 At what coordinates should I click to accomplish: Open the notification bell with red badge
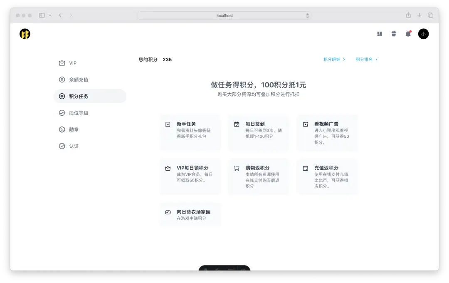[408, 34]
